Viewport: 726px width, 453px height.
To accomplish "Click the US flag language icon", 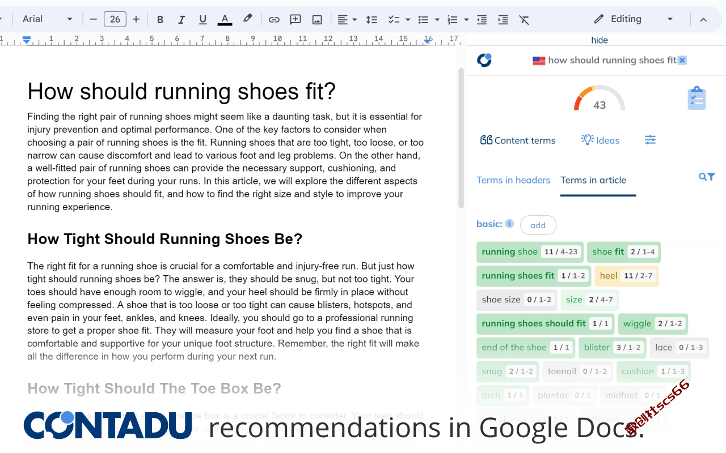I will [x=539, y=61].
